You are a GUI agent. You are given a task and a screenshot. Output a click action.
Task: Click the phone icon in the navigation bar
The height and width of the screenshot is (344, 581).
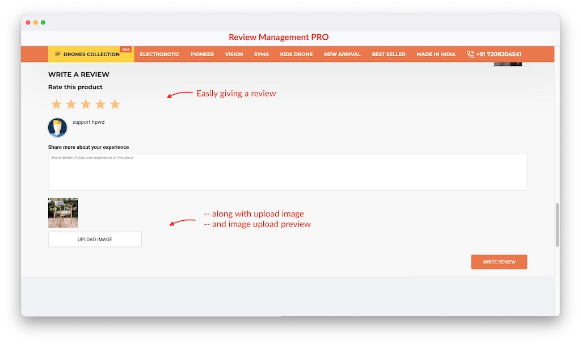(470, 54)
